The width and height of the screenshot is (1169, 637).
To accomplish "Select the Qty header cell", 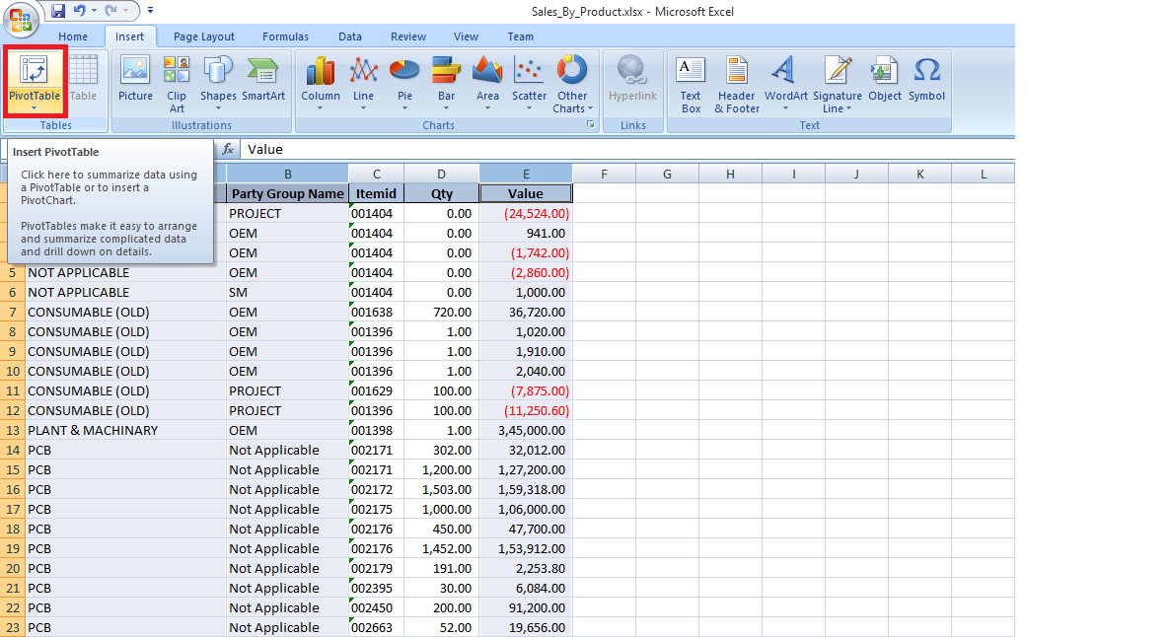I will tap(441, 193).
